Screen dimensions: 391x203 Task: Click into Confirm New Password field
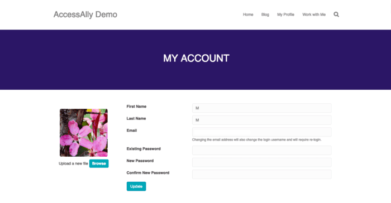coord(261,174)
